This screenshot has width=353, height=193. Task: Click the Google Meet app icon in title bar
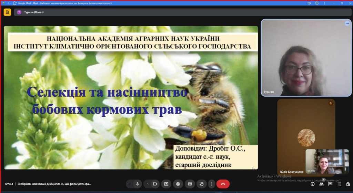[x=3, y=3]
